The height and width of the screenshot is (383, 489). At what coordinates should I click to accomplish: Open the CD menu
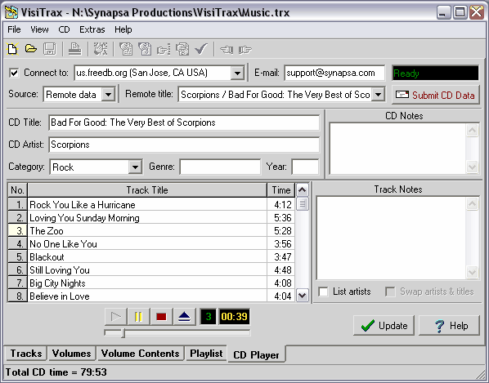click(x=64, y=29)
